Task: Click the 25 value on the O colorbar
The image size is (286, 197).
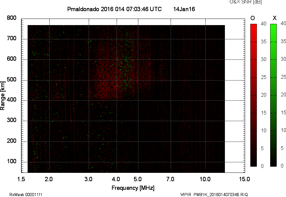Action: click(264, 77)
